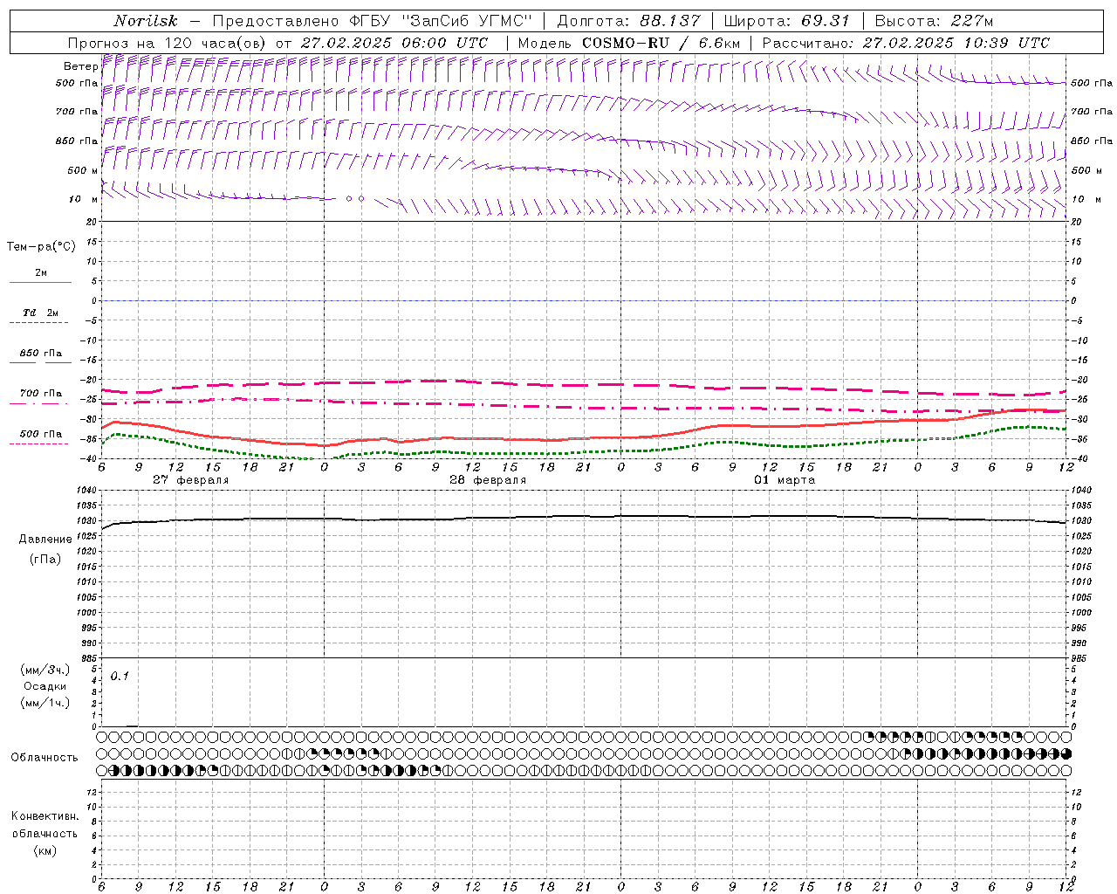1117x894 pixels.
Task: Click the 0.1 precipitation value
Action: pos(120,676)
